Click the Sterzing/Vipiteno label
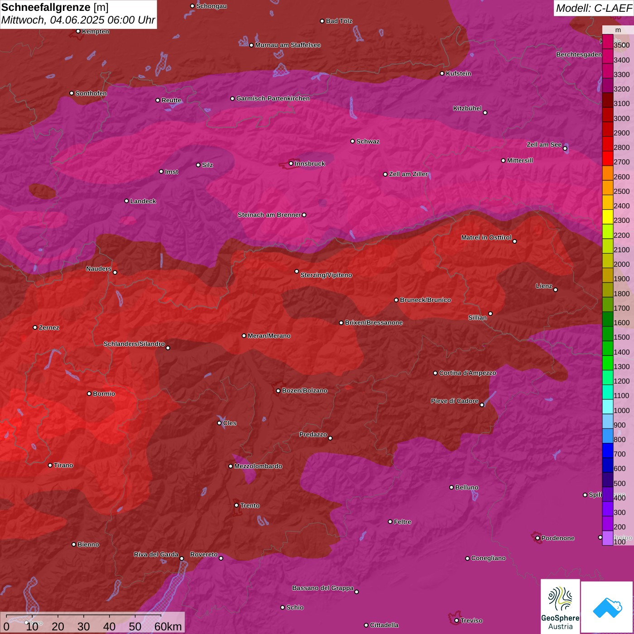The width and height of the screenshot is (634, 634). pyautogui.click(x=326, y=275)
